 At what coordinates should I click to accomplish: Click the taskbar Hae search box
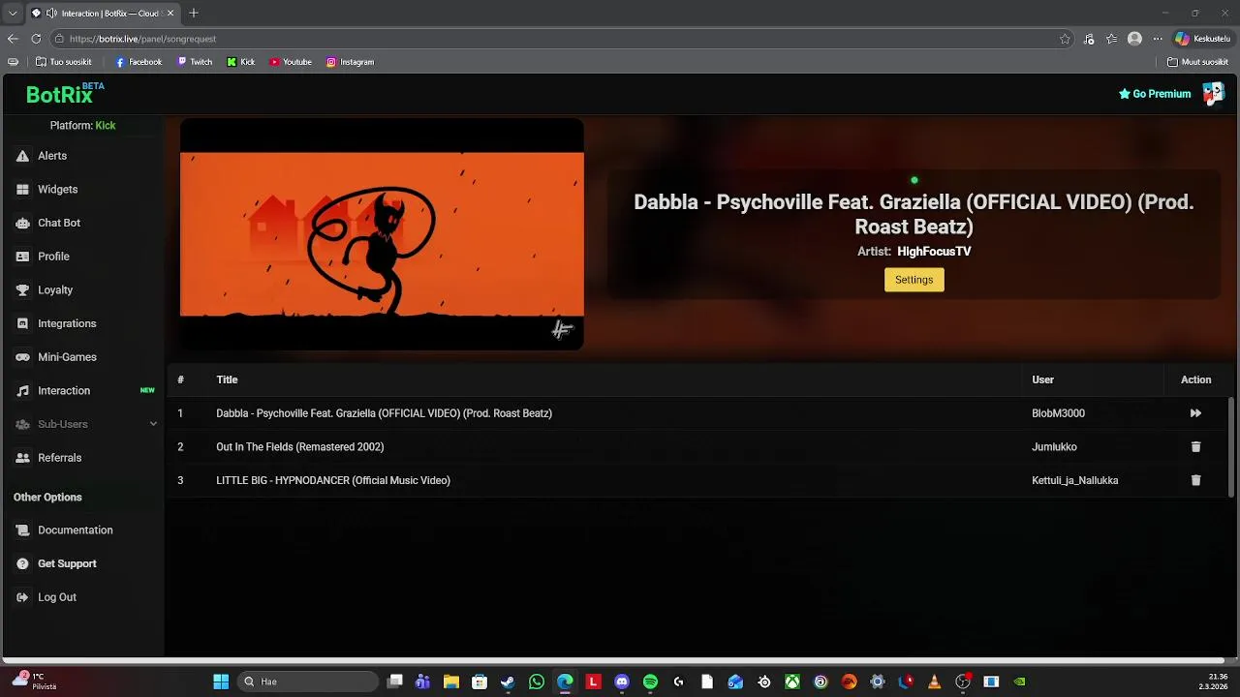(x=308, y=682)
